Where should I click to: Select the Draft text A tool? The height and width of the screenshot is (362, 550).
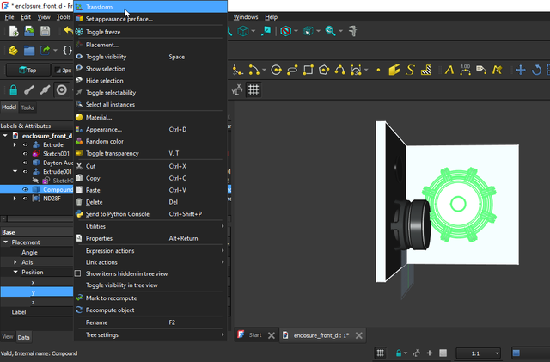[x=449, y=70]
